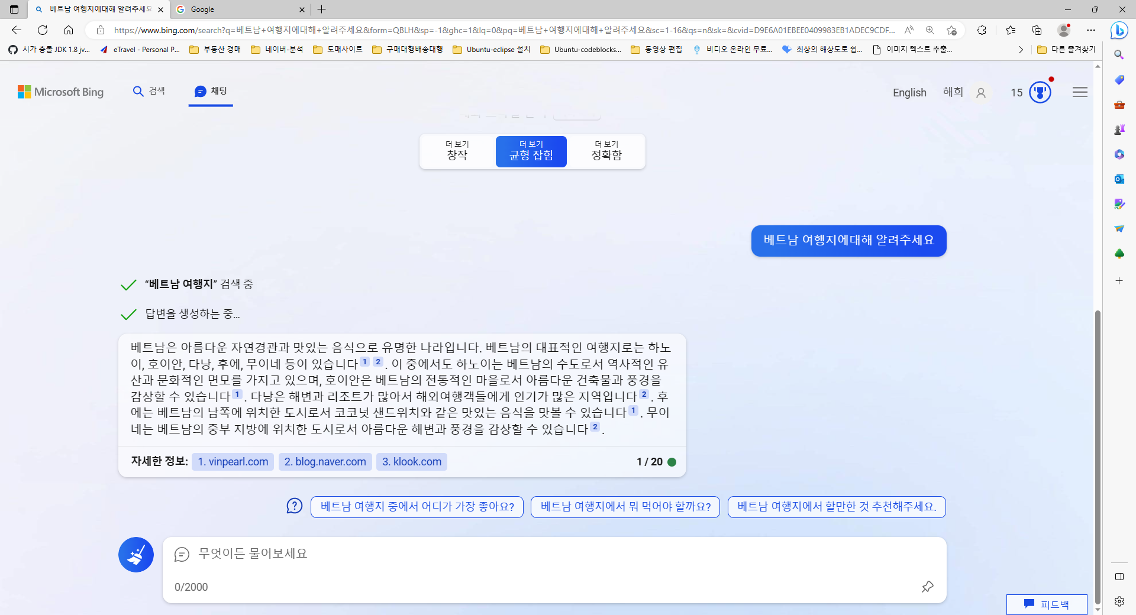Open browser profile avatar

tap(1064, 30)
